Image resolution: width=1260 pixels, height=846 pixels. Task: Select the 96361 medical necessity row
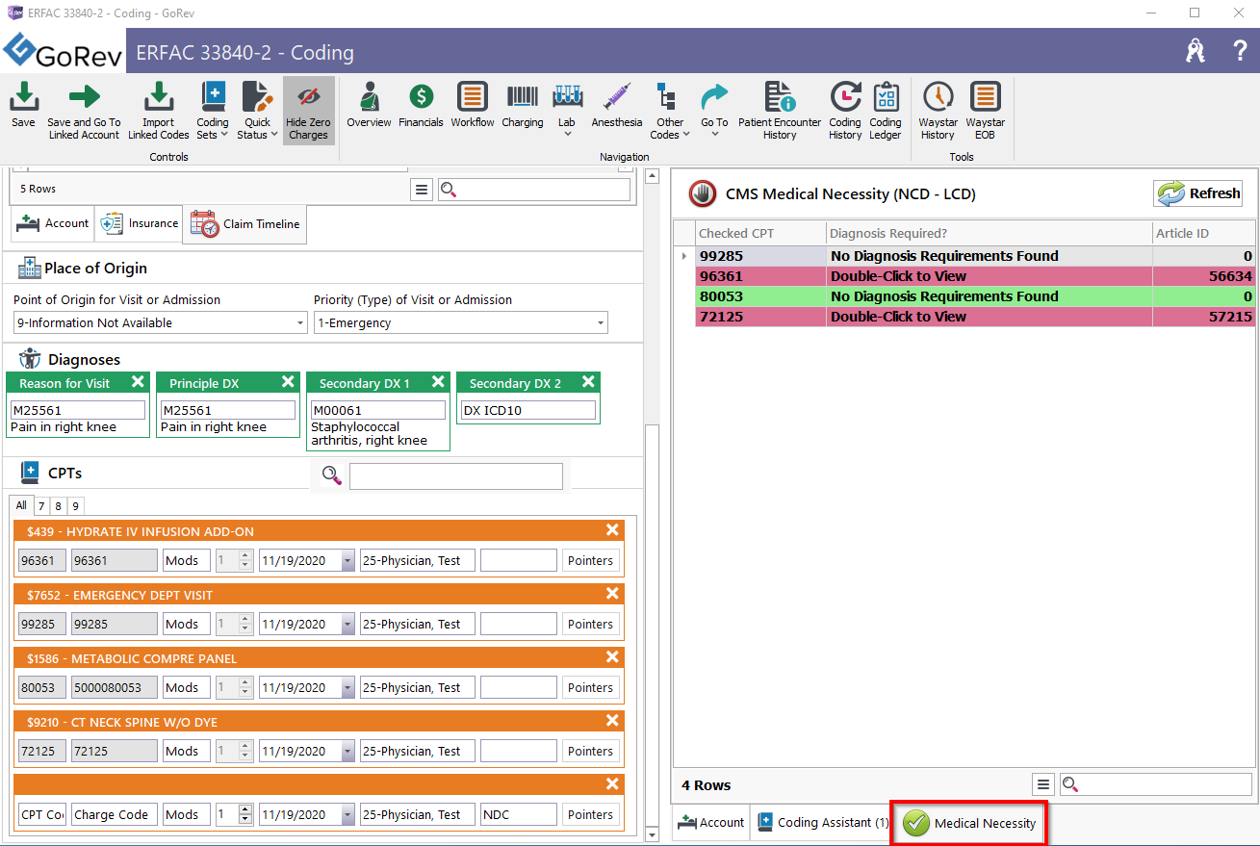(x=975, y=276)
